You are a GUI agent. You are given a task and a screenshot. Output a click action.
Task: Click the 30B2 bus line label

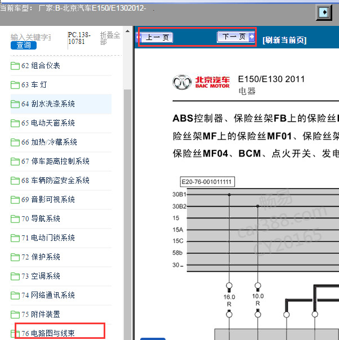tap(179, 207)
